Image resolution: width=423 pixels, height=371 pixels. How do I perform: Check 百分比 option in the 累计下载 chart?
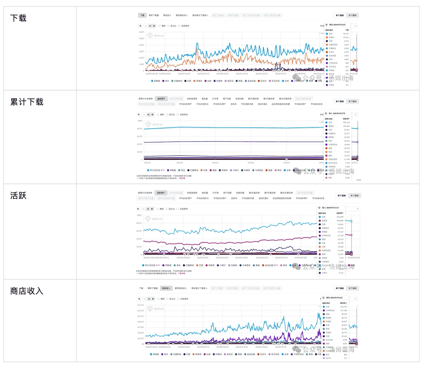pyautogui.click(x=167, y=115)
